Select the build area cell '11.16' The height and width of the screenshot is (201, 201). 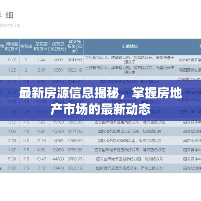coord(41,141)
